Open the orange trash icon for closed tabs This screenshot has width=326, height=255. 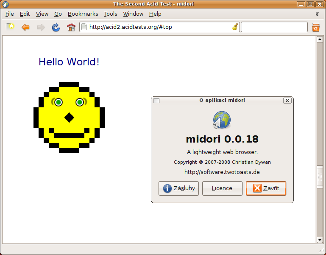tap(315, 27)
